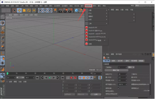Toggle the locked workplane icon
This screenshot has height=99, width=155.
point(3,75)
